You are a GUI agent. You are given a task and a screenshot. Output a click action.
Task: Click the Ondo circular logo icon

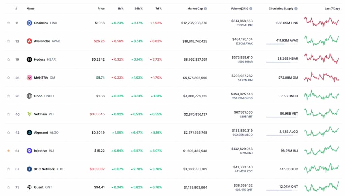click(x=29, y=96)
